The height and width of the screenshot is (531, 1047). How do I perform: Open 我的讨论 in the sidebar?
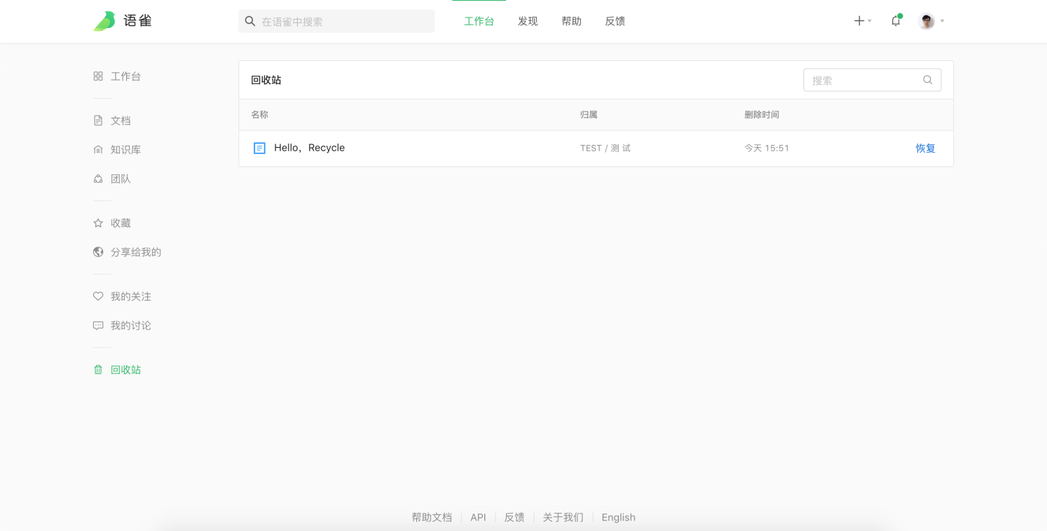coord(130,326)
